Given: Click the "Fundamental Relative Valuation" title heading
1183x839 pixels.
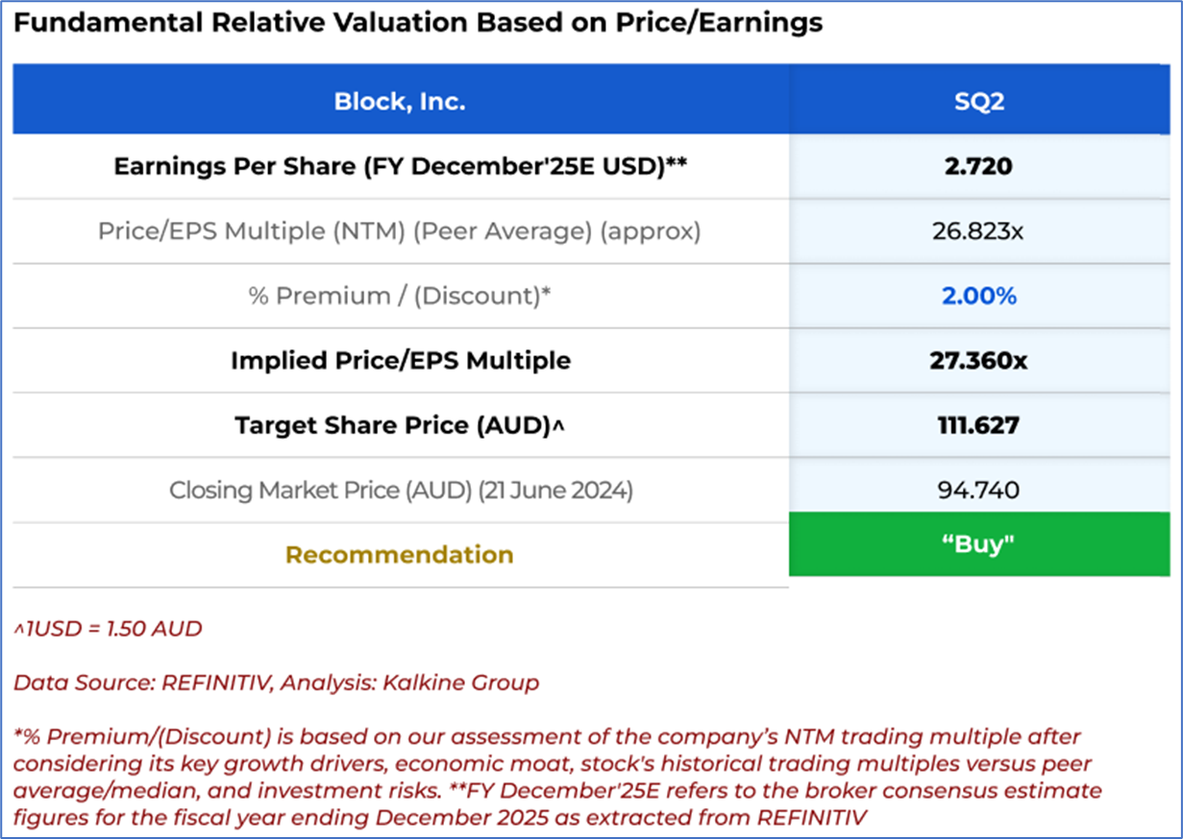Looking at the screenshot, I should click(x=418, y=23).
